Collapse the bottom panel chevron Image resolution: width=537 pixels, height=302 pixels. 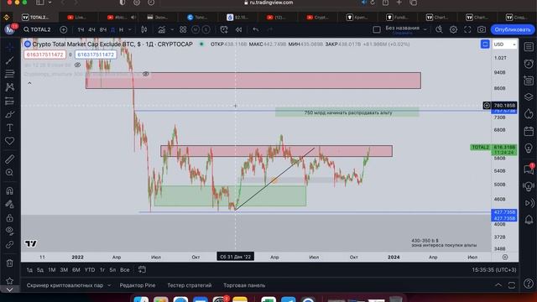tap(498, 285)
